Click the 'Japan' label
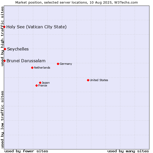This screenshot has height=153, width=153. 46,83
